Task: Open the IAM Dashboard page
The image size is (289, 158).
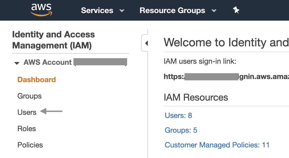Action: [x=37, y=80]
